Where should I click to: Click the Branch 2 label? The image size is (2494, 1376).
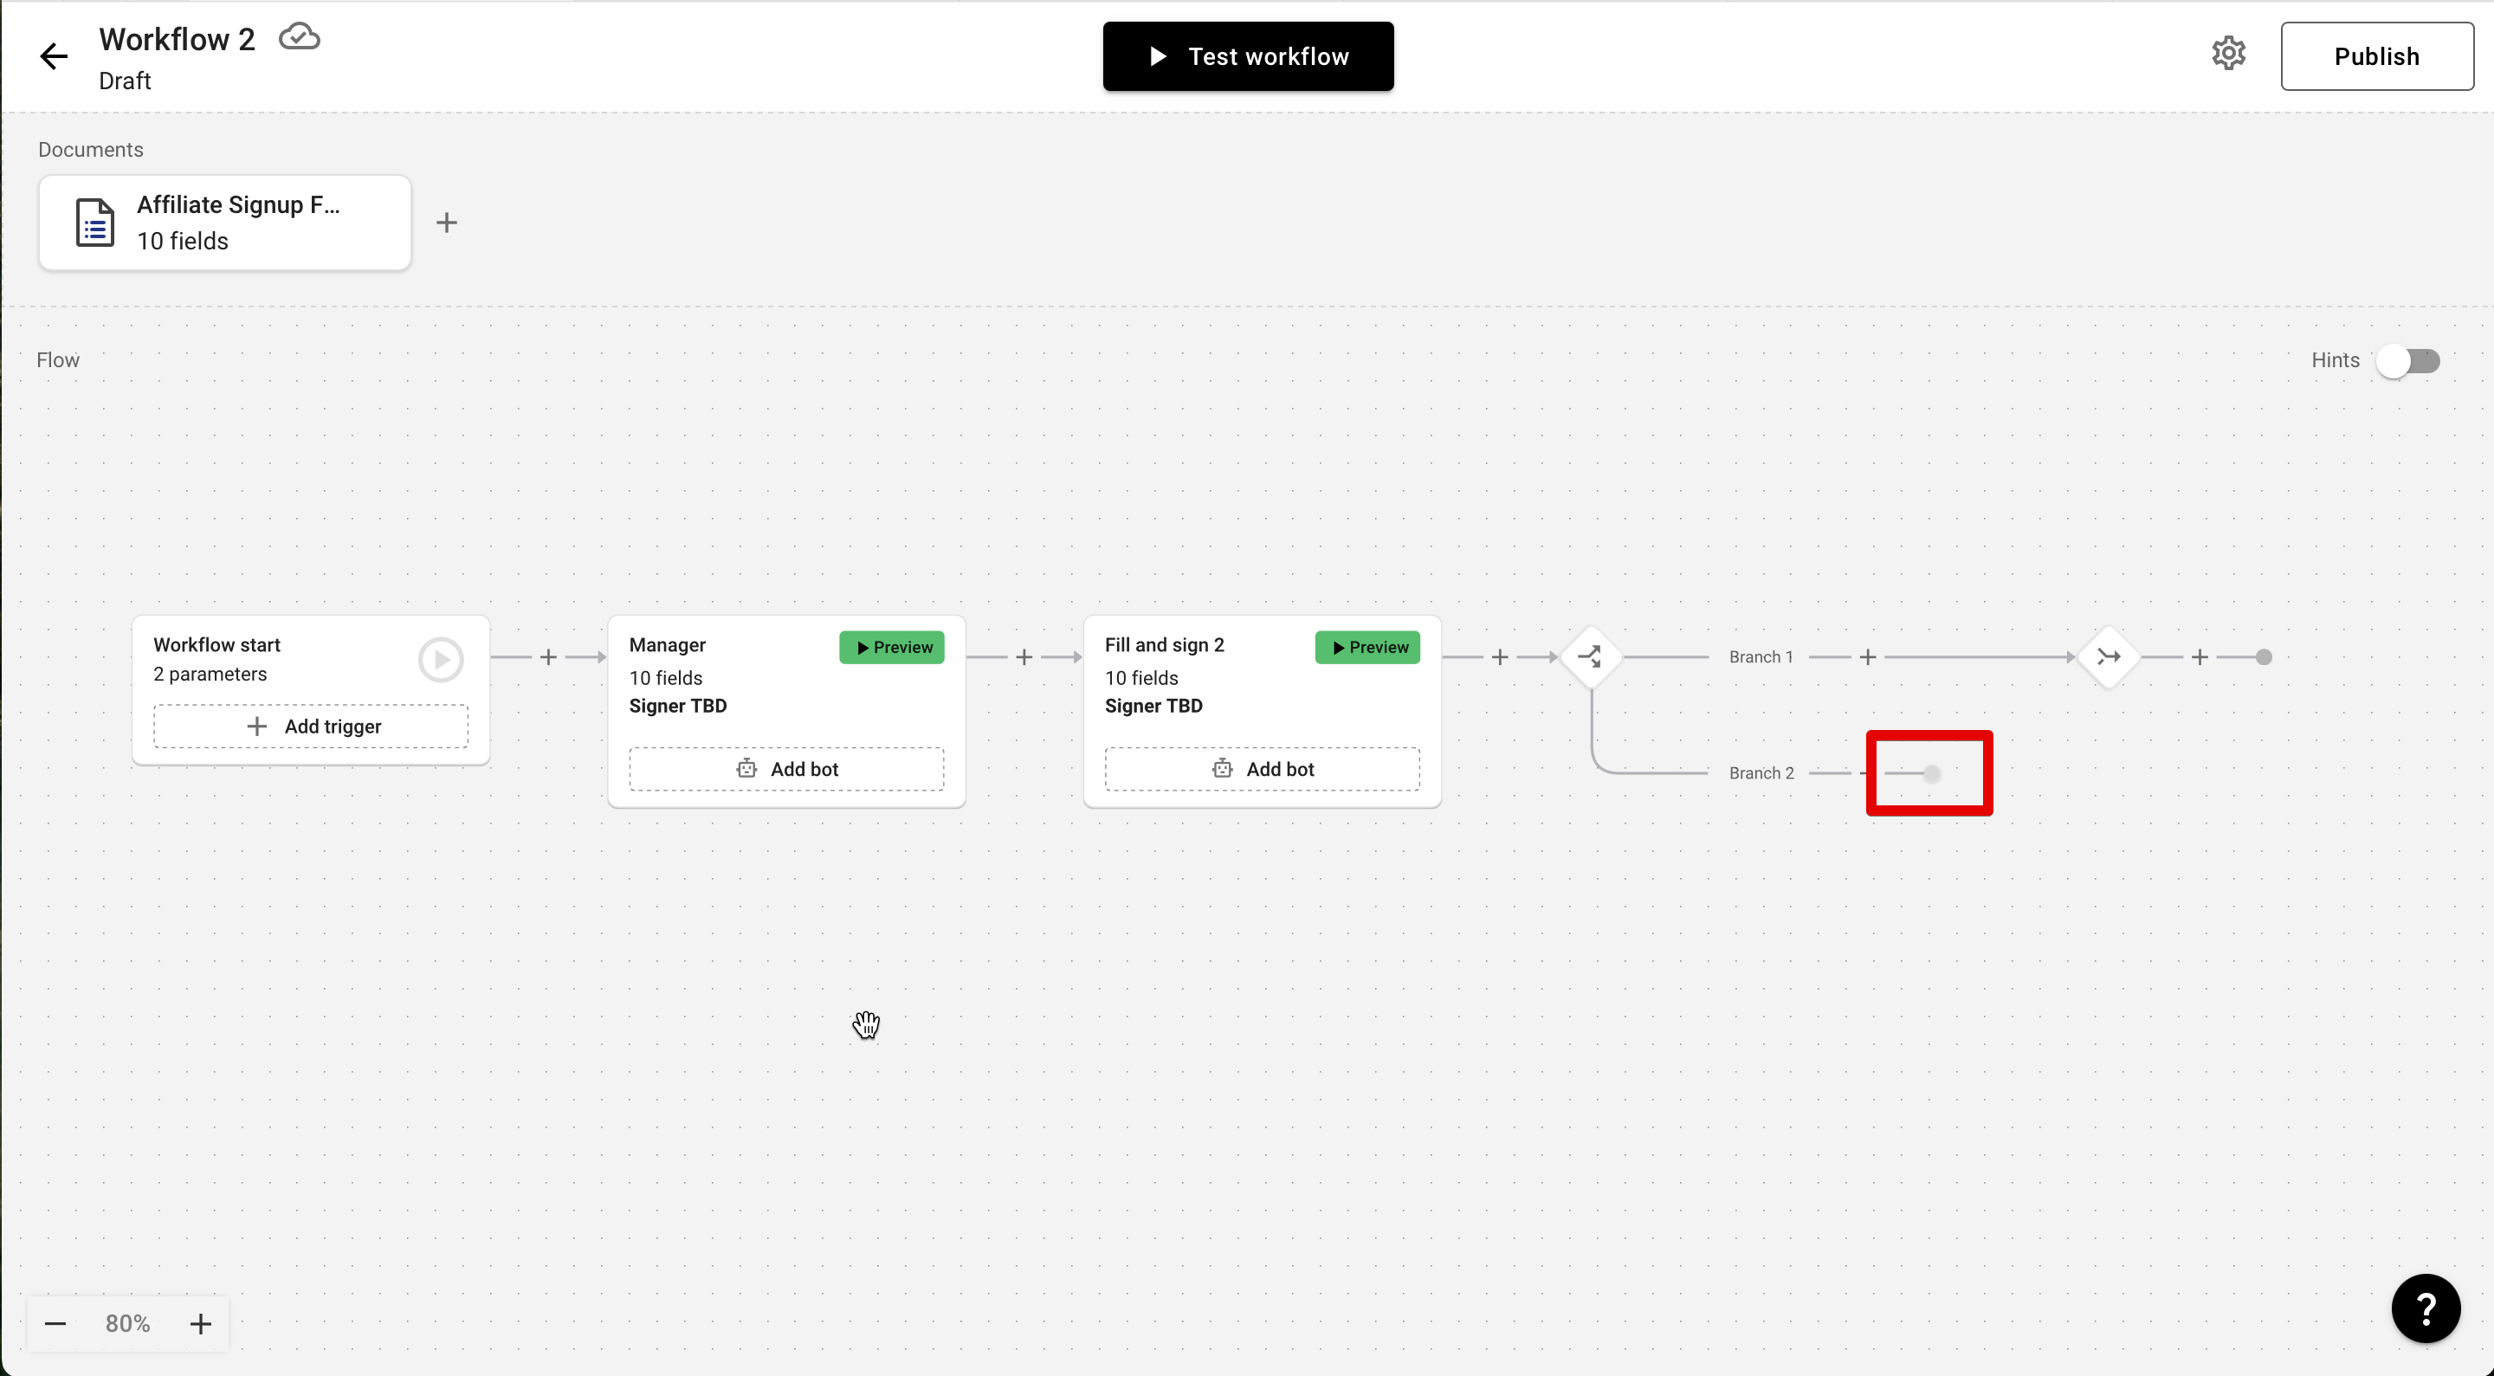pyautogui.click(x=1761, y=773)
